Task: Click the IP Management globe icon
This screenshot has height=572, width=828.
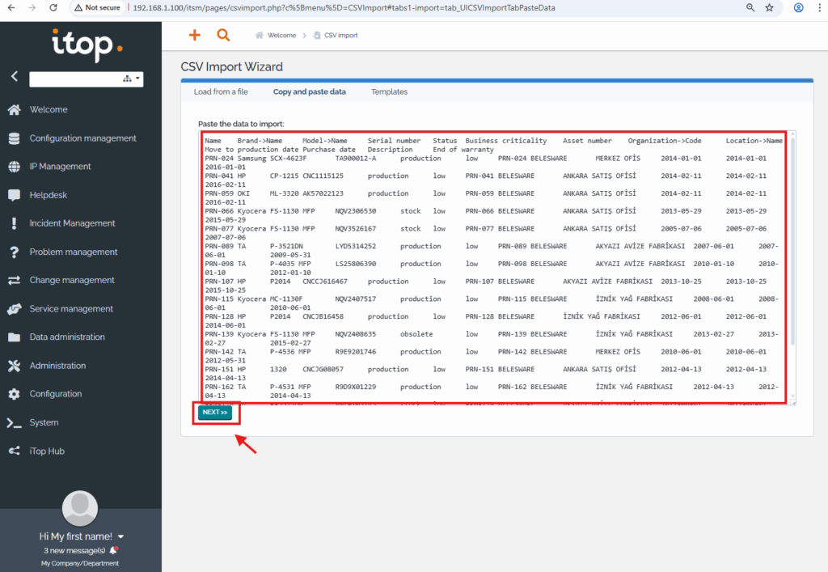Action: pyautogui.click(x=14, y=167)
